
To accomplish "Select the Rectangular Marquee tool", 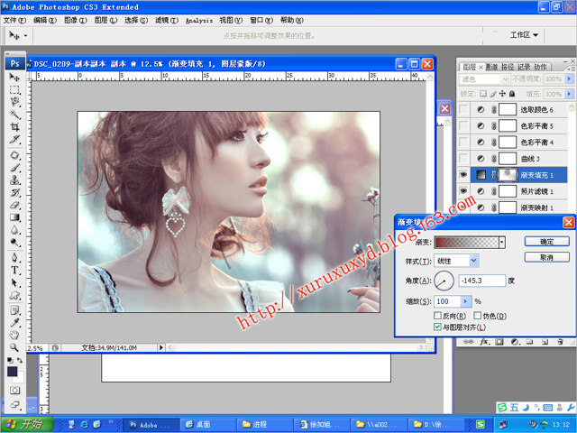I will (14, 89).
